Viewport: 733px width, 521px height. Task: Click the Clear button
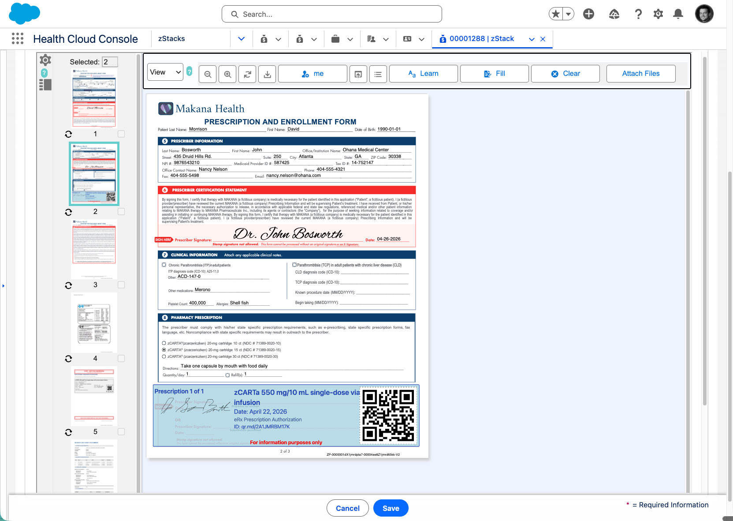566,74
